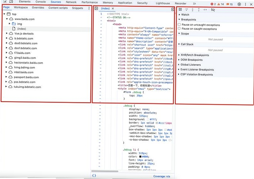Show more DevTools tabs chevron
This screenshot has height=179, width=254.
coord(194,4)
